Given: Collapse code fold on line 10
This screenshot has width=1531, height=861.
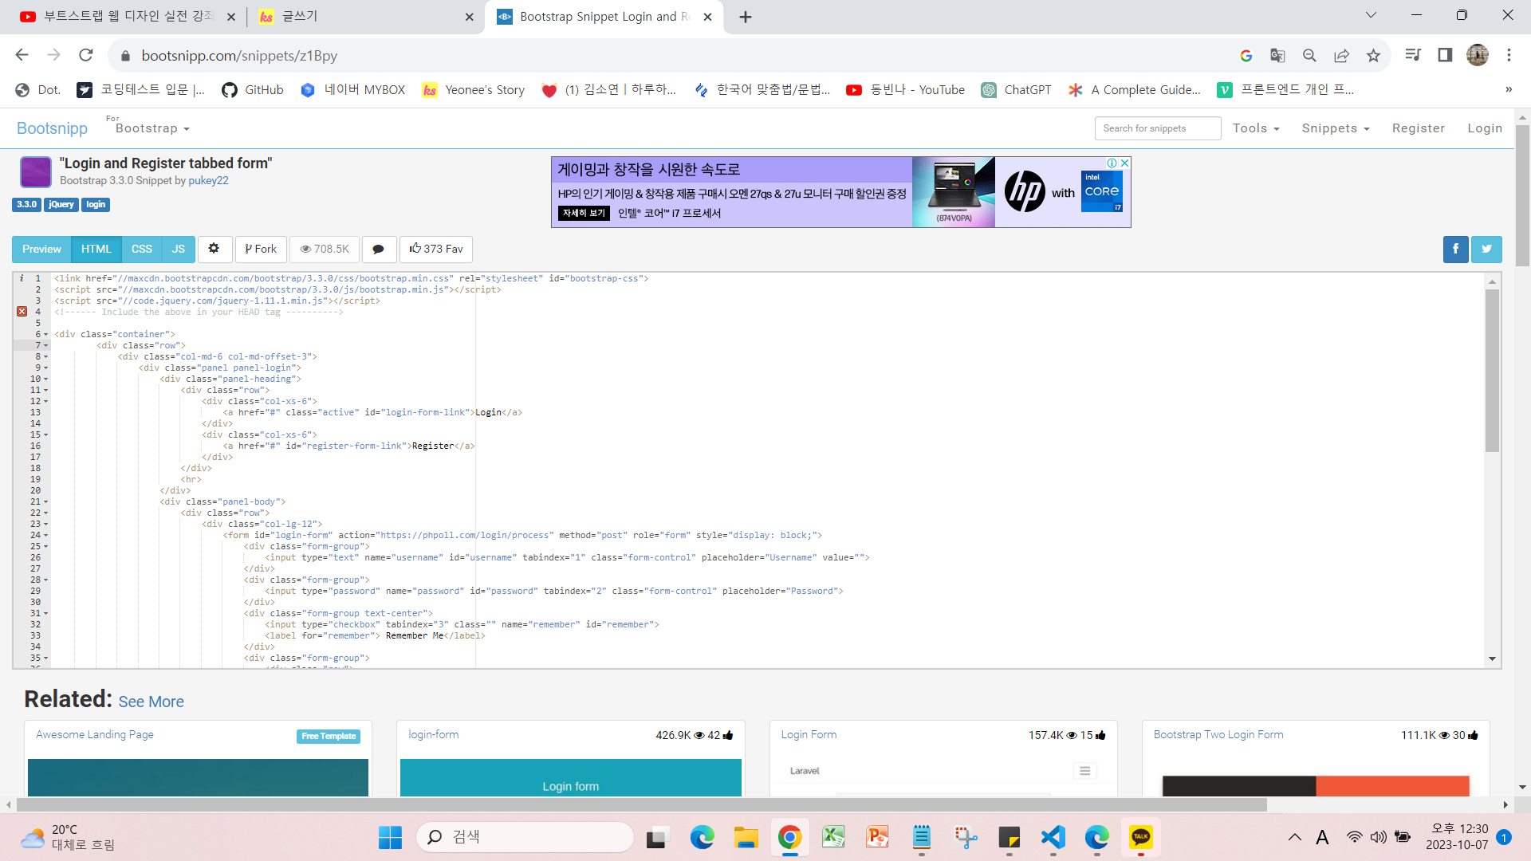Looking at the screenshot, I should [46, 379].
